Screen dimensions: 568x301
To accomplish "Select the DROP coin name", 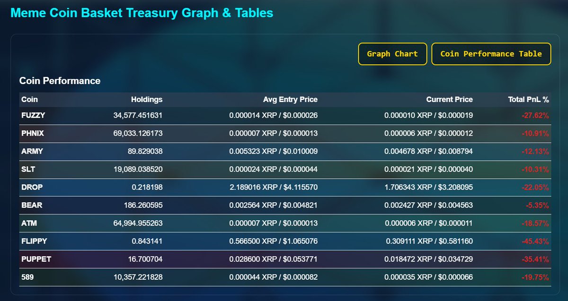I will tap(32, 187).
